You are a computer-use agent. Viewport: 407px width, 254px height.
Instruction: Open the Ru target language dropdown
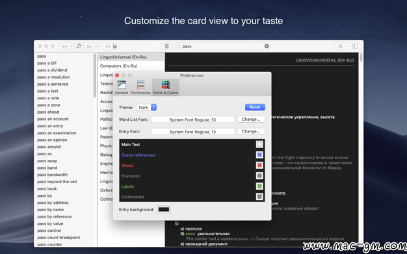92,46
